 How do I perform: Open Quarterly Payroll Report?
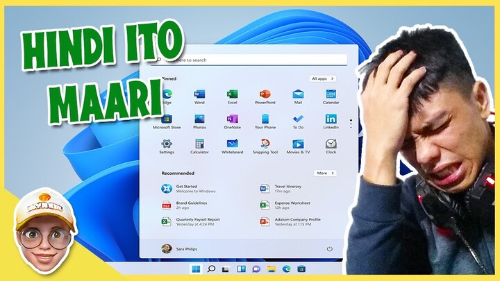point(190,222)
